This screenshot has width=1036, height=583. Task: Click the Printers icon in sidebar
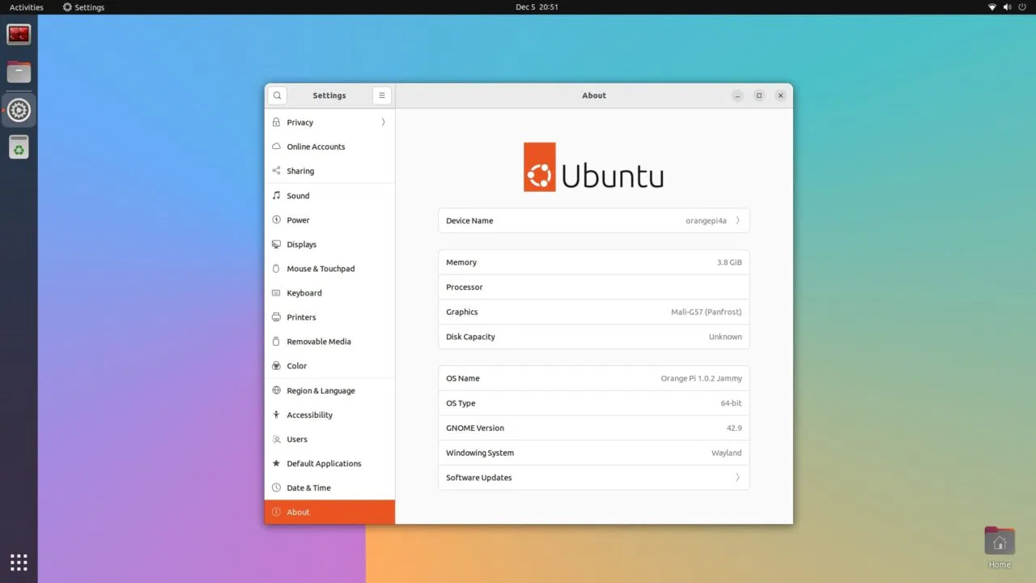click(277, 317)
